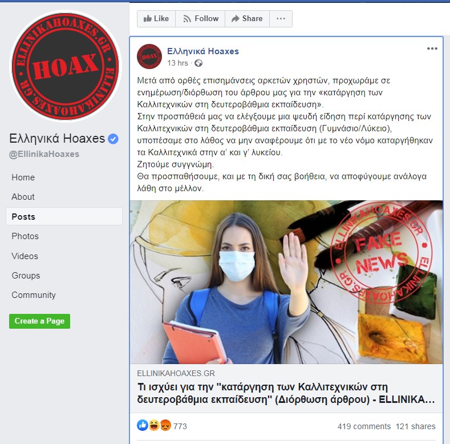Open the linked article headline about Καλλιτεχνικών
Viewport: 450px width, 444px height.
(x=286, y=393)
